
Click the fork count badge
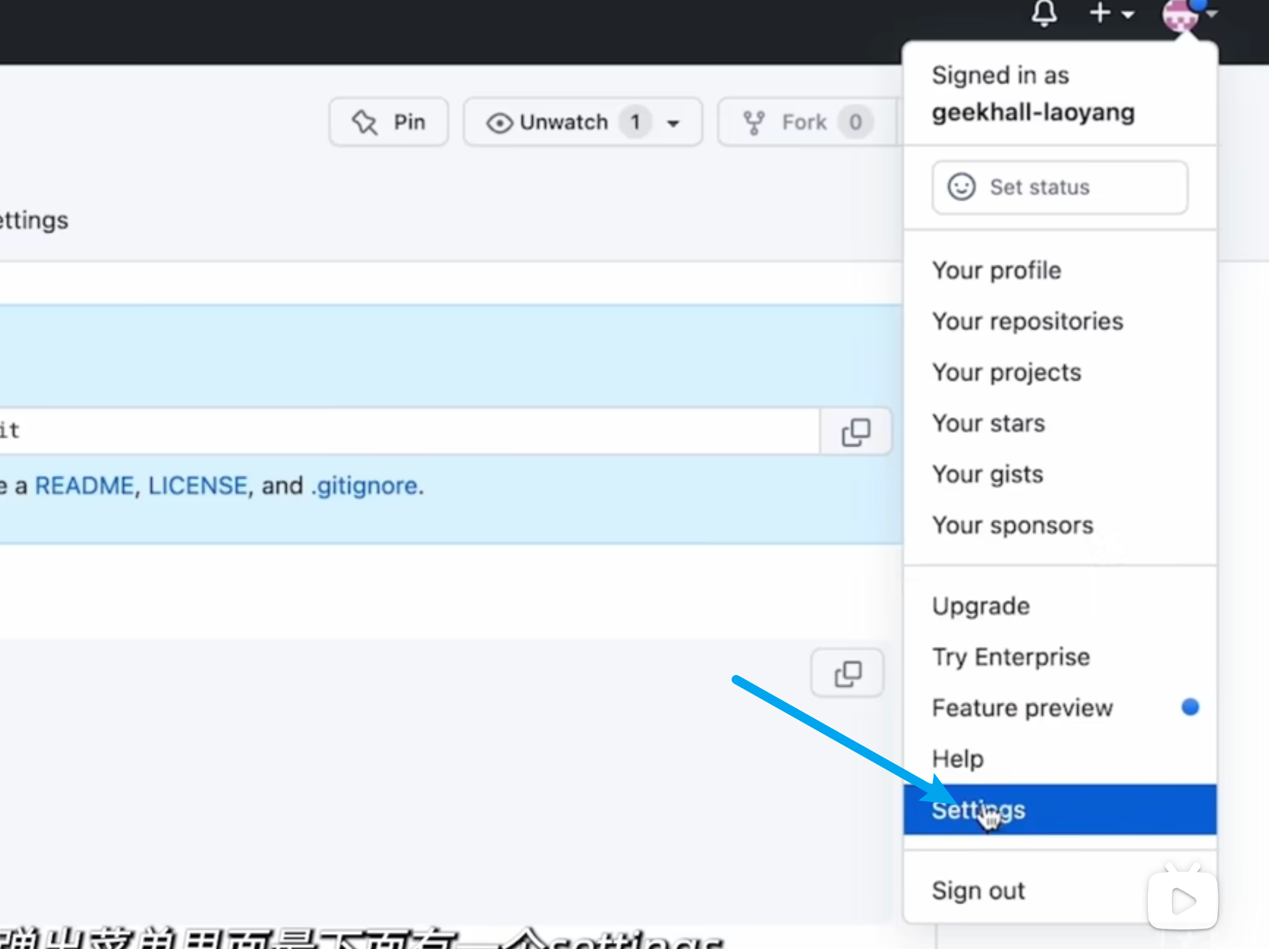pyautogui.click(x=855, y=122)
